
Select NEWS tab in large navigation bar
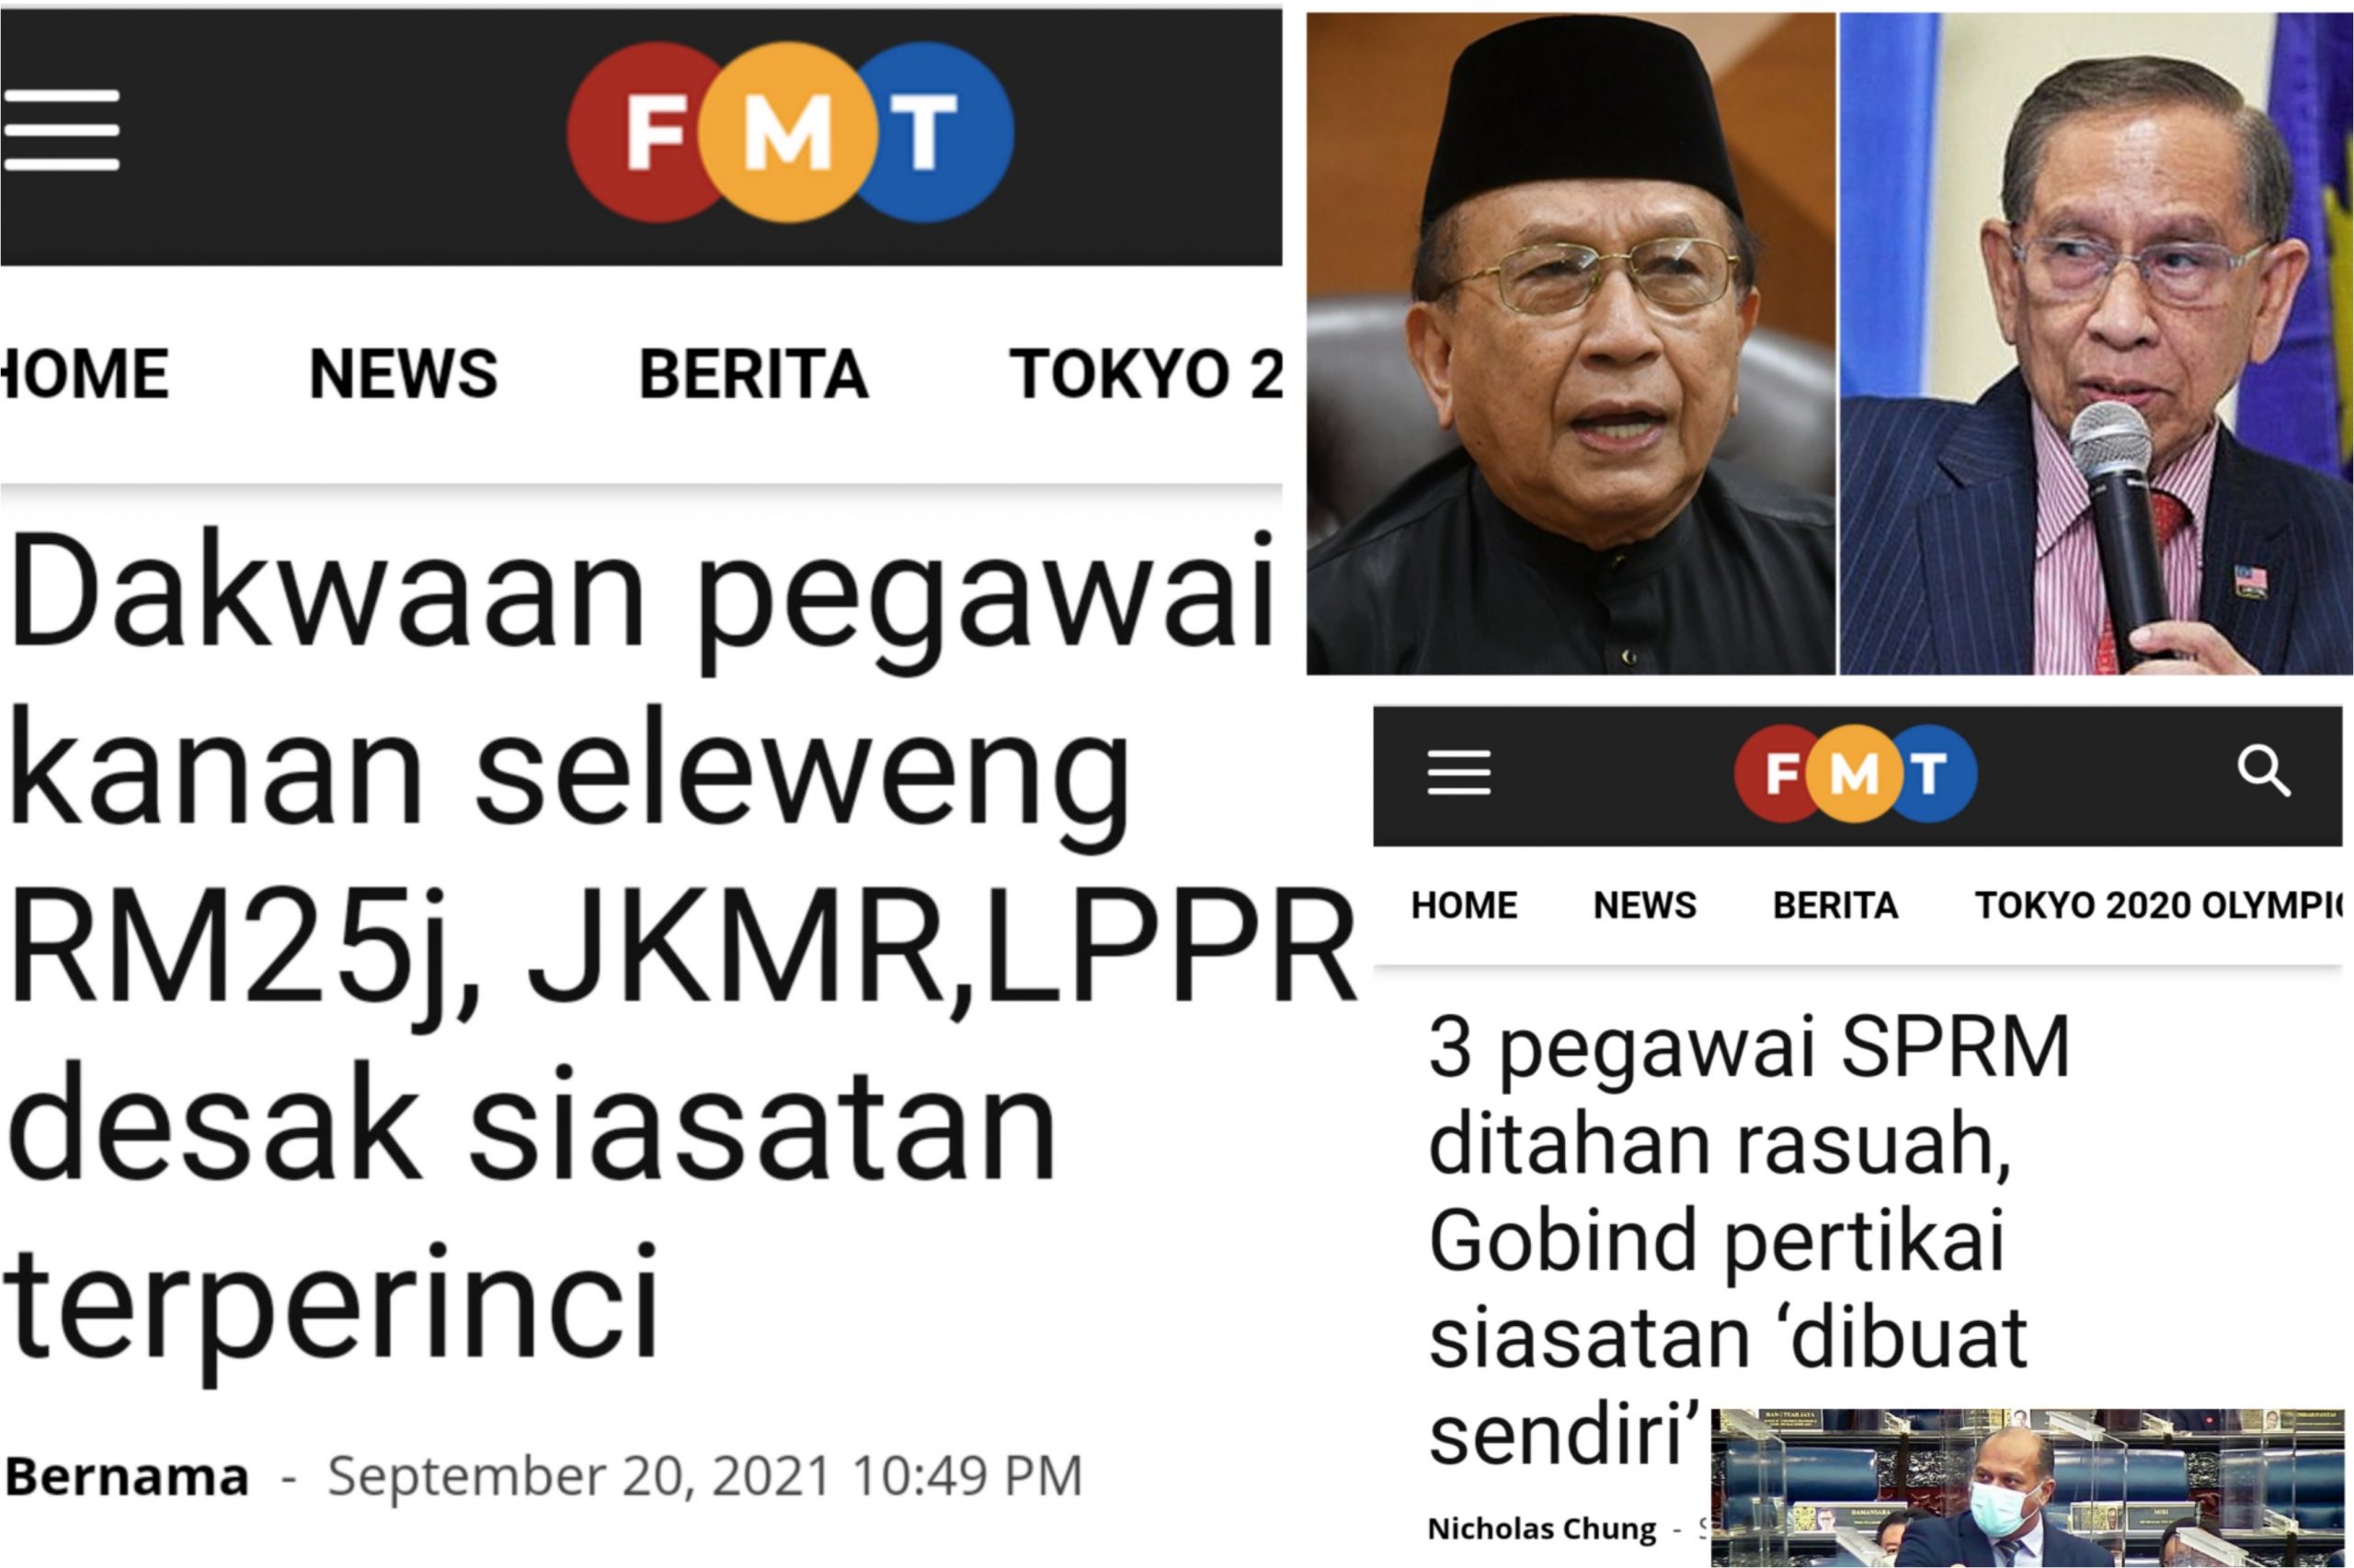403,374
